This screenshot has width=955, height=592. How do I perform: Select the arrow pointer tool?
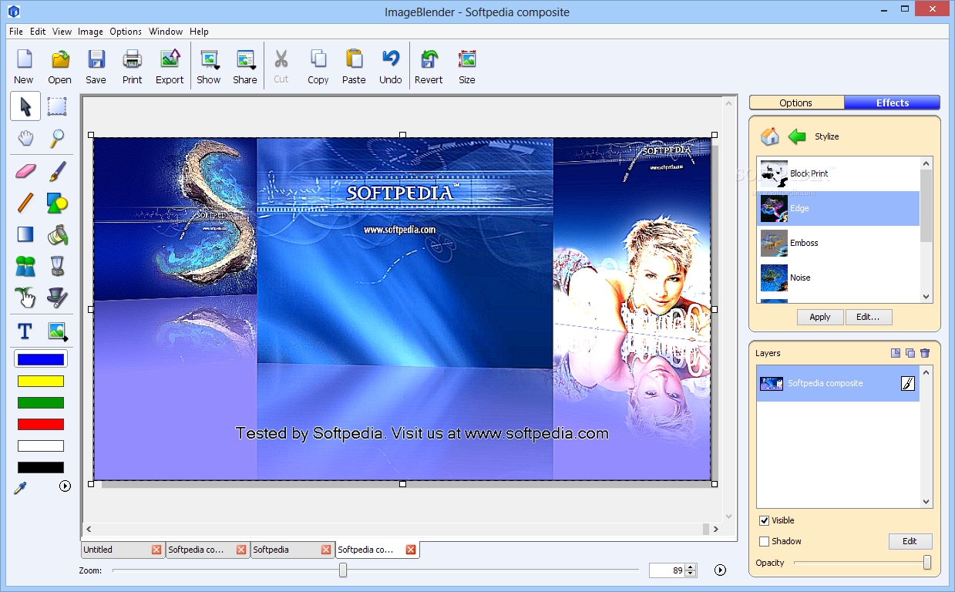(25, 106)
